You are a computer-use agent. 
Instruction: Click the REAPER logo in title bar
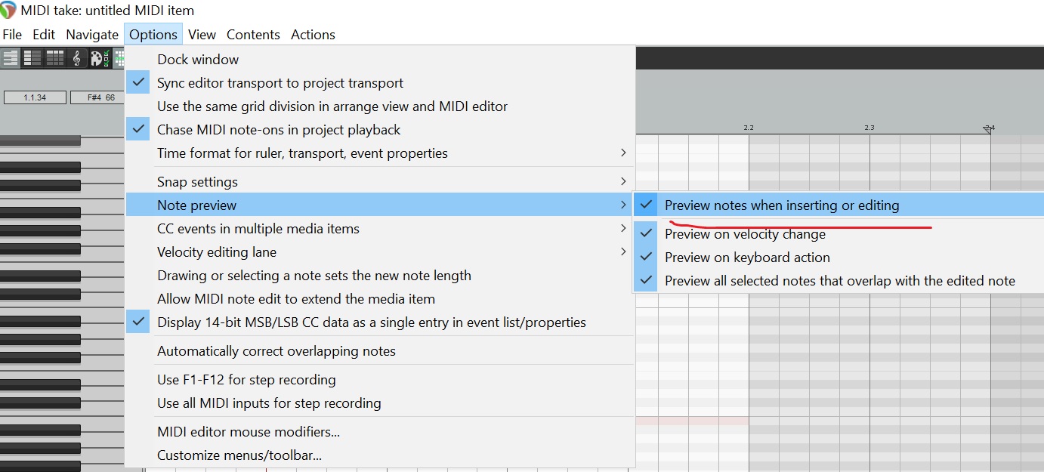coord(9,10)
